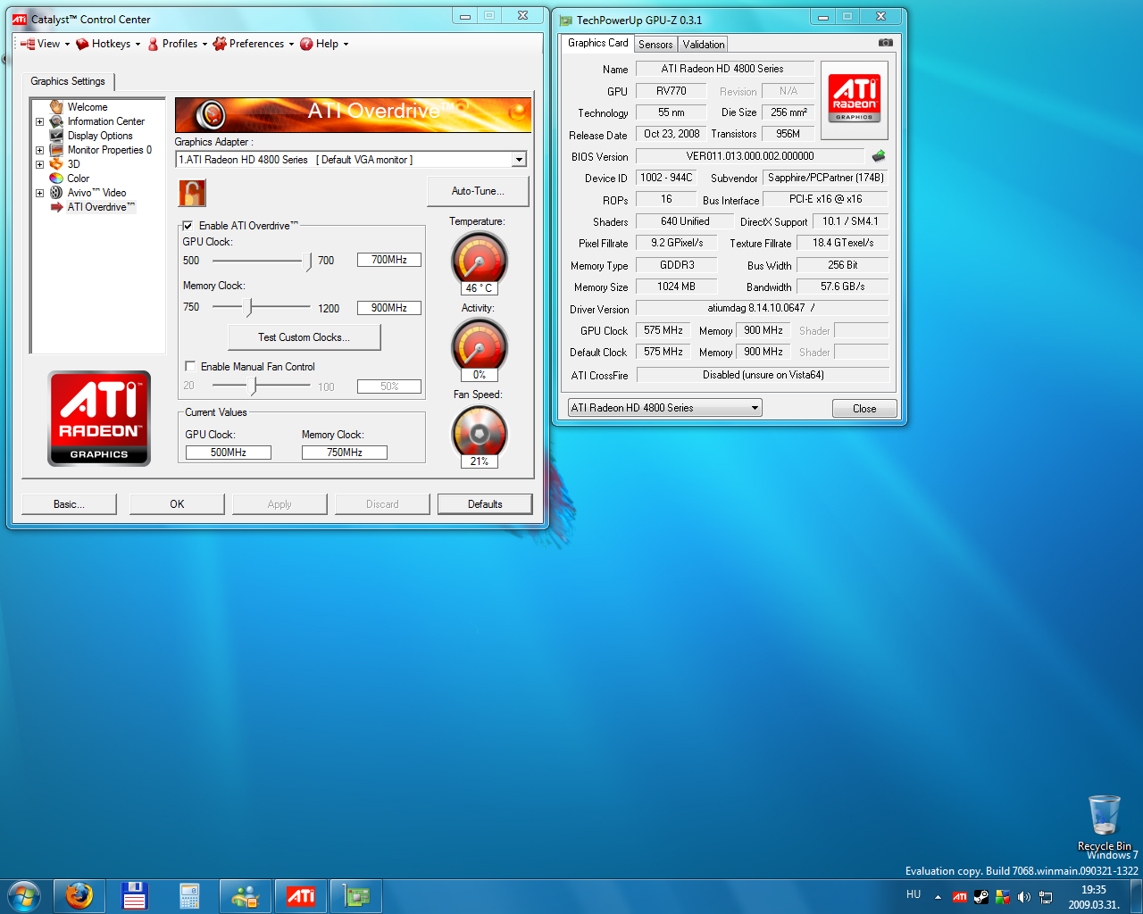Open the calculator taskbar icon
Viewport: 1143px width, 914px height.
click(190, 896)
